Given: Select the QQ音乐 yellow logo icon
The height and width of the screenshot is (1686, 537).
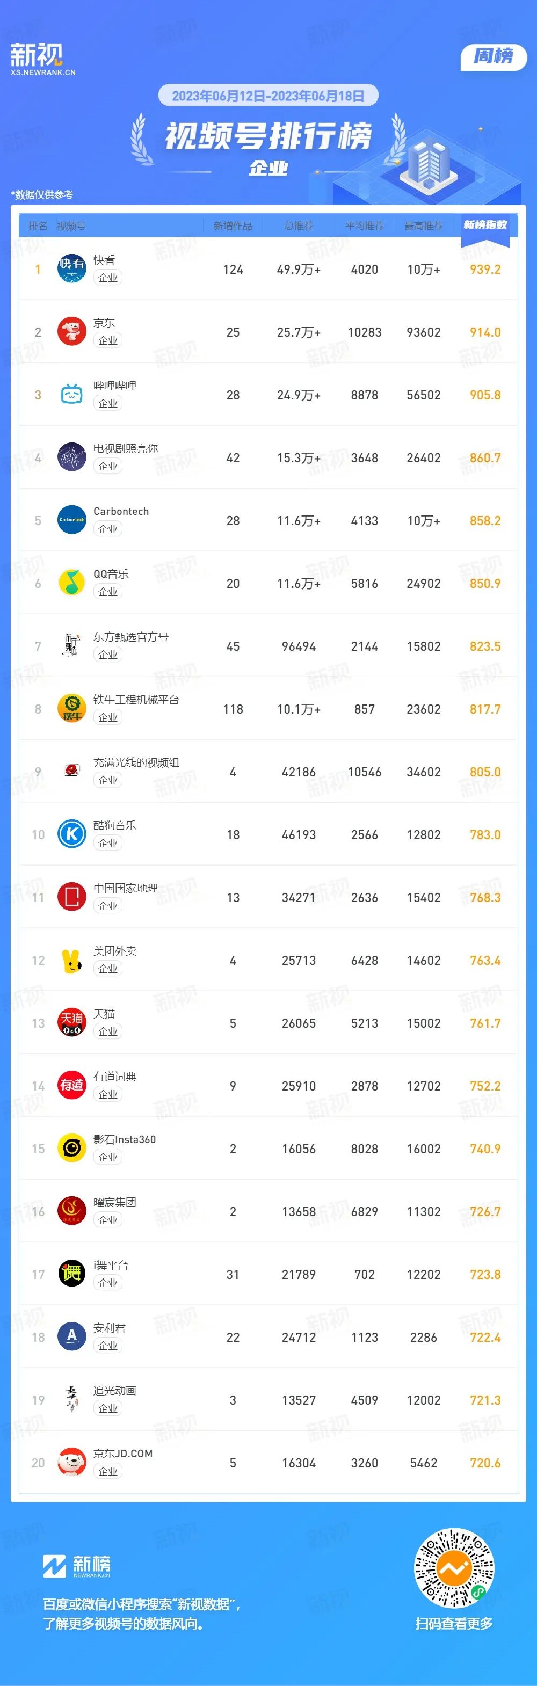Looking at the screenshot, I should tap(72, 583).
